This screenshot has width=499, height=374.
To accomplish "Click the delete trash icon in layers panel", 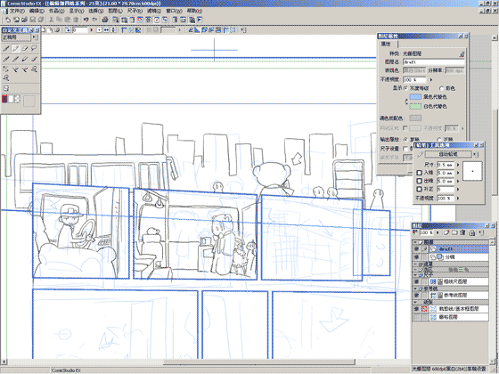I will 462,232.
